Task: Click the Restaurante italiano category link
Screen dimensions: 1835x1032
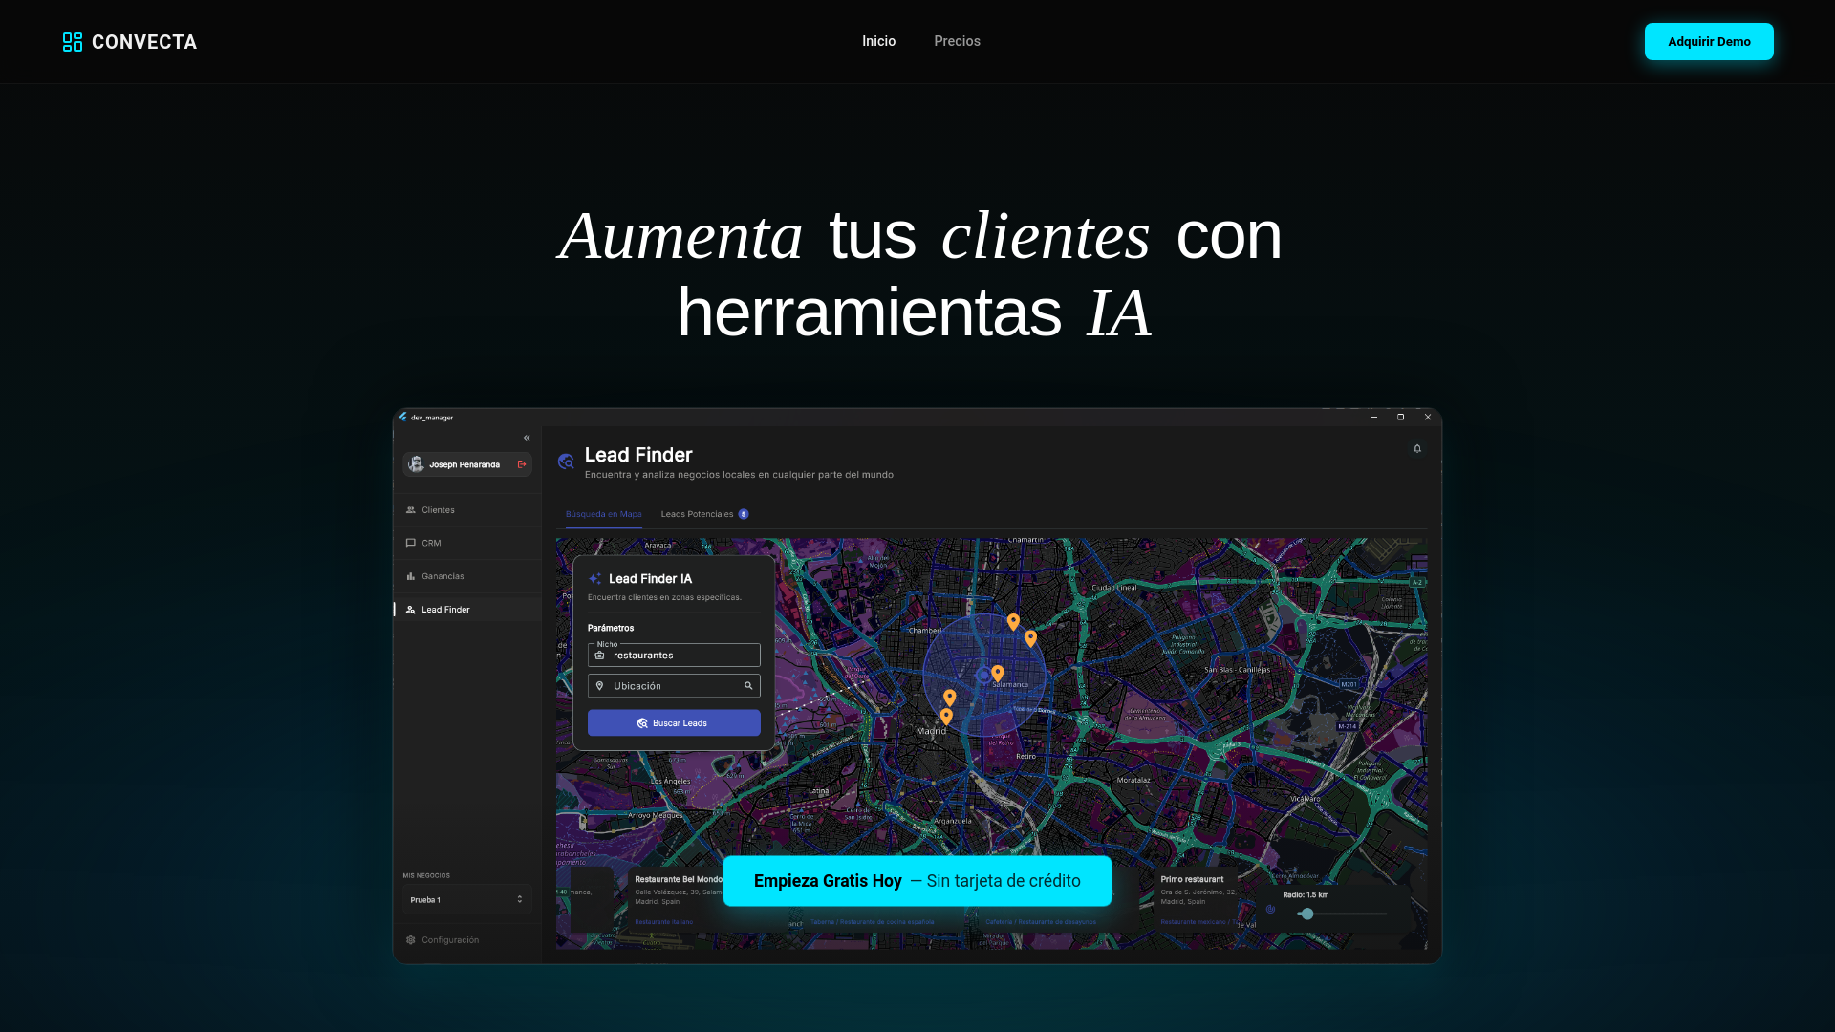Action: pyautogui.click(x=663, y=922)
